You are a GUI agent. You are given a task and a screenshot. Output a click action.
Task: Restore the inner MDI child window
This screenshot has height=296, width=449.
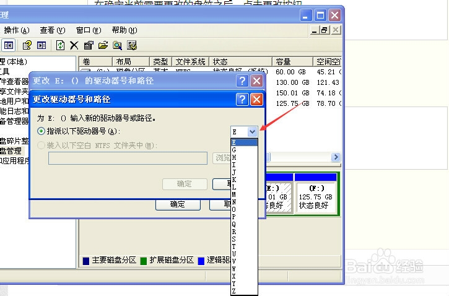point(324,30)
